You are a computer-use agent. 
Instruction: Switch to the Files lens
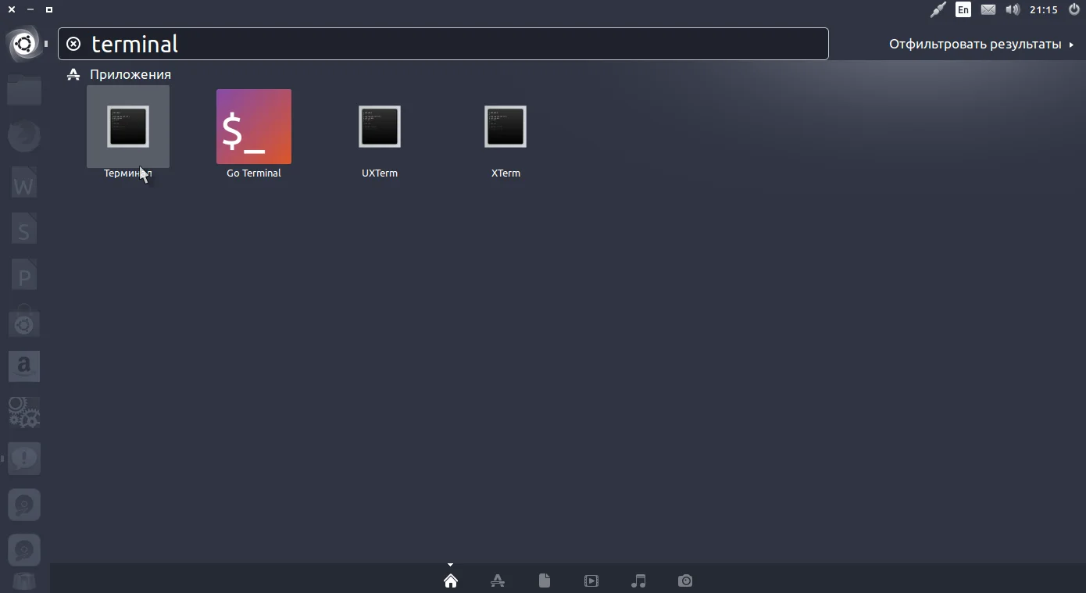[545, 580]
